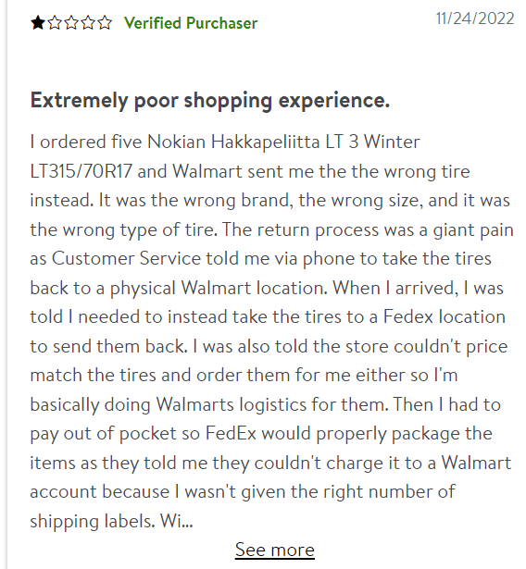526x569 pixels.
Task: Click the 'physical Walmart location' phrase
Action: (x=219, y=289)
